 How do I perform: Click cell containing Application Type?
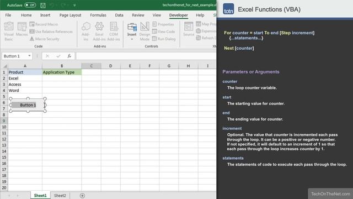tap(62, 72)
